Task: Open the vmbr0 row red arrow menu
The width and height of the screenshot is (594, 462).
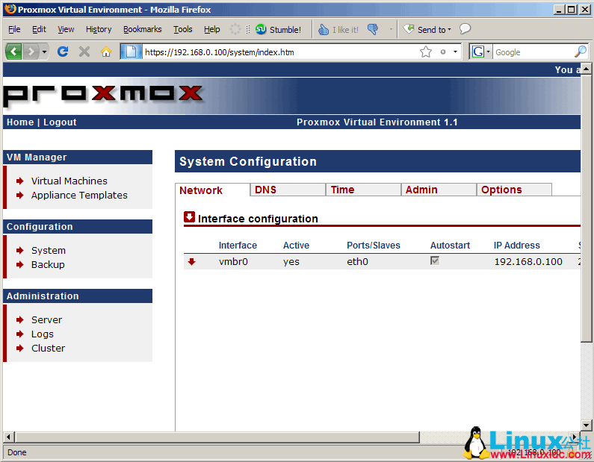Action: 192,261
